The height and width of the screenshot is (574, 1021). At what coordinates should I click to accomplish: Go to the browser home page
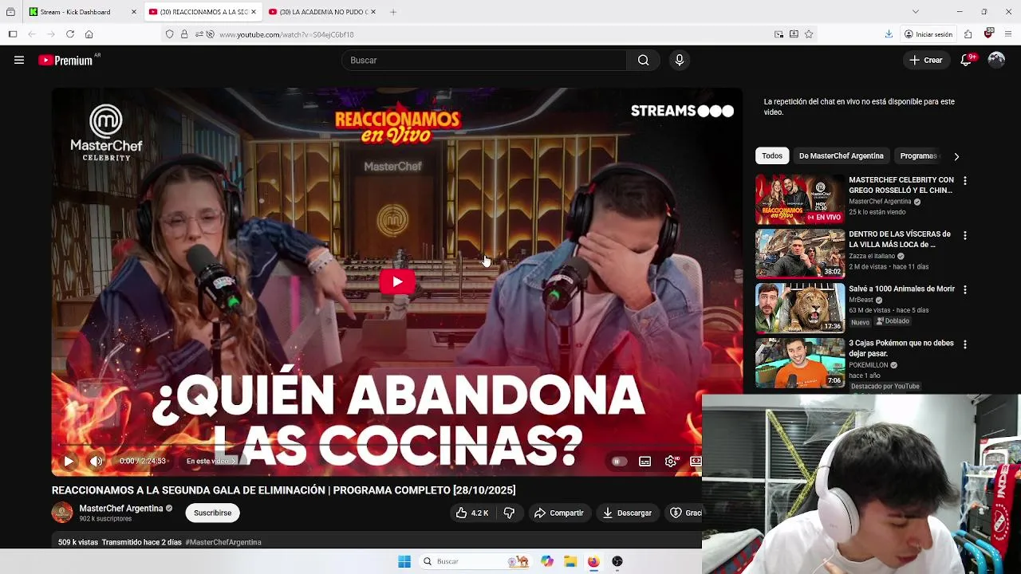pos(89,34)
